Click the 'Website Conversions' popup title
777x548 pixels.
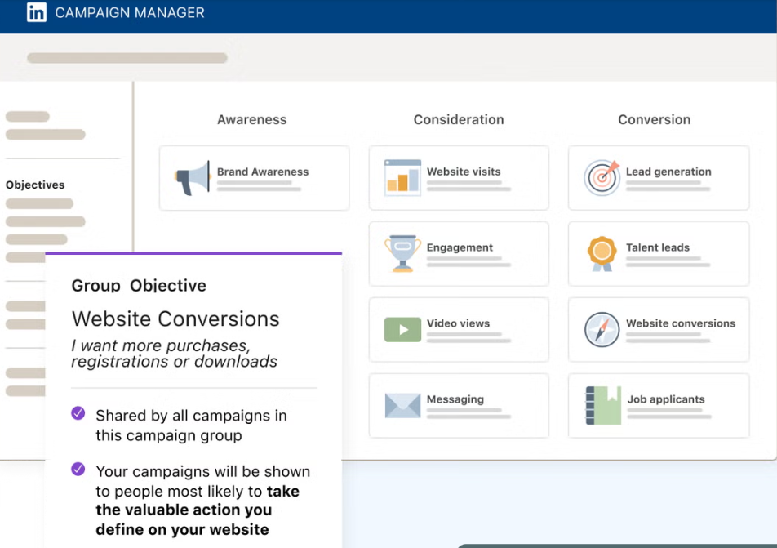(x=175, y=319)
